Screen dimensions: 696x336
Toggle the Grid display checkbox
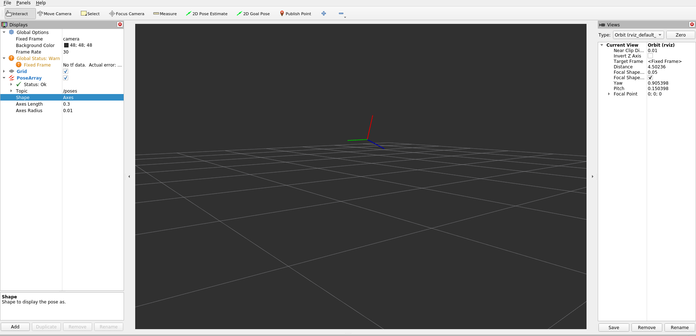pyautogui.click(x=66, y=72)
